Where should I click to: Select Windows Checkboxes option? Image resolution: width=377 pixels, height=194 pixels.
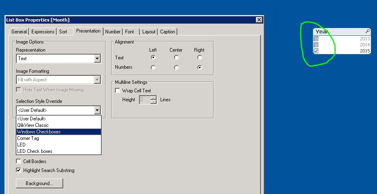click(59, 132)
